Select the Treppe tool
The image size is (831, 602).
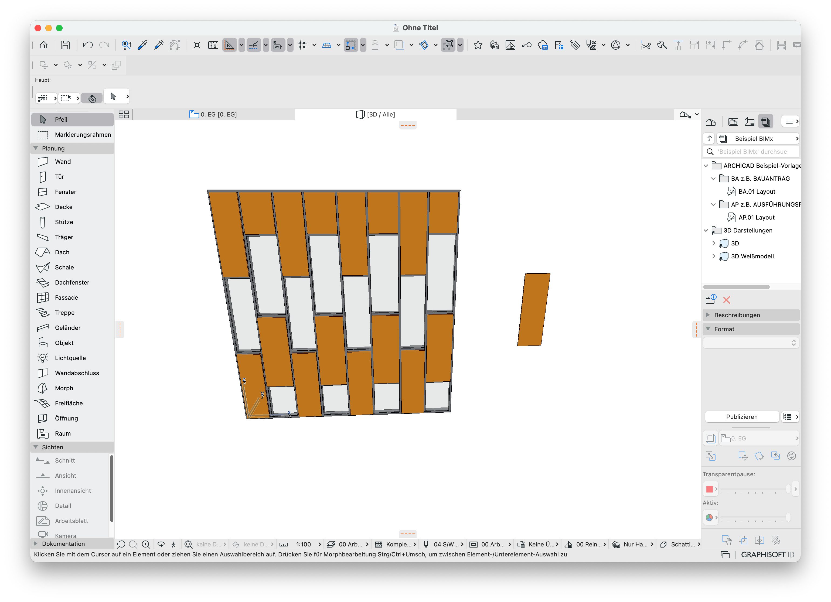click(72, 313)
